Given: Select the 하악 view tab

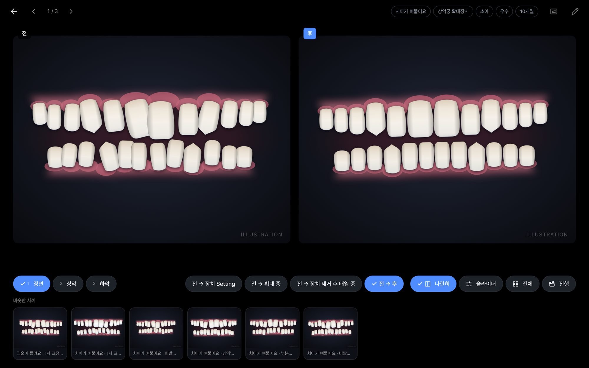Looking at the screenshot, I should point(101,284).
